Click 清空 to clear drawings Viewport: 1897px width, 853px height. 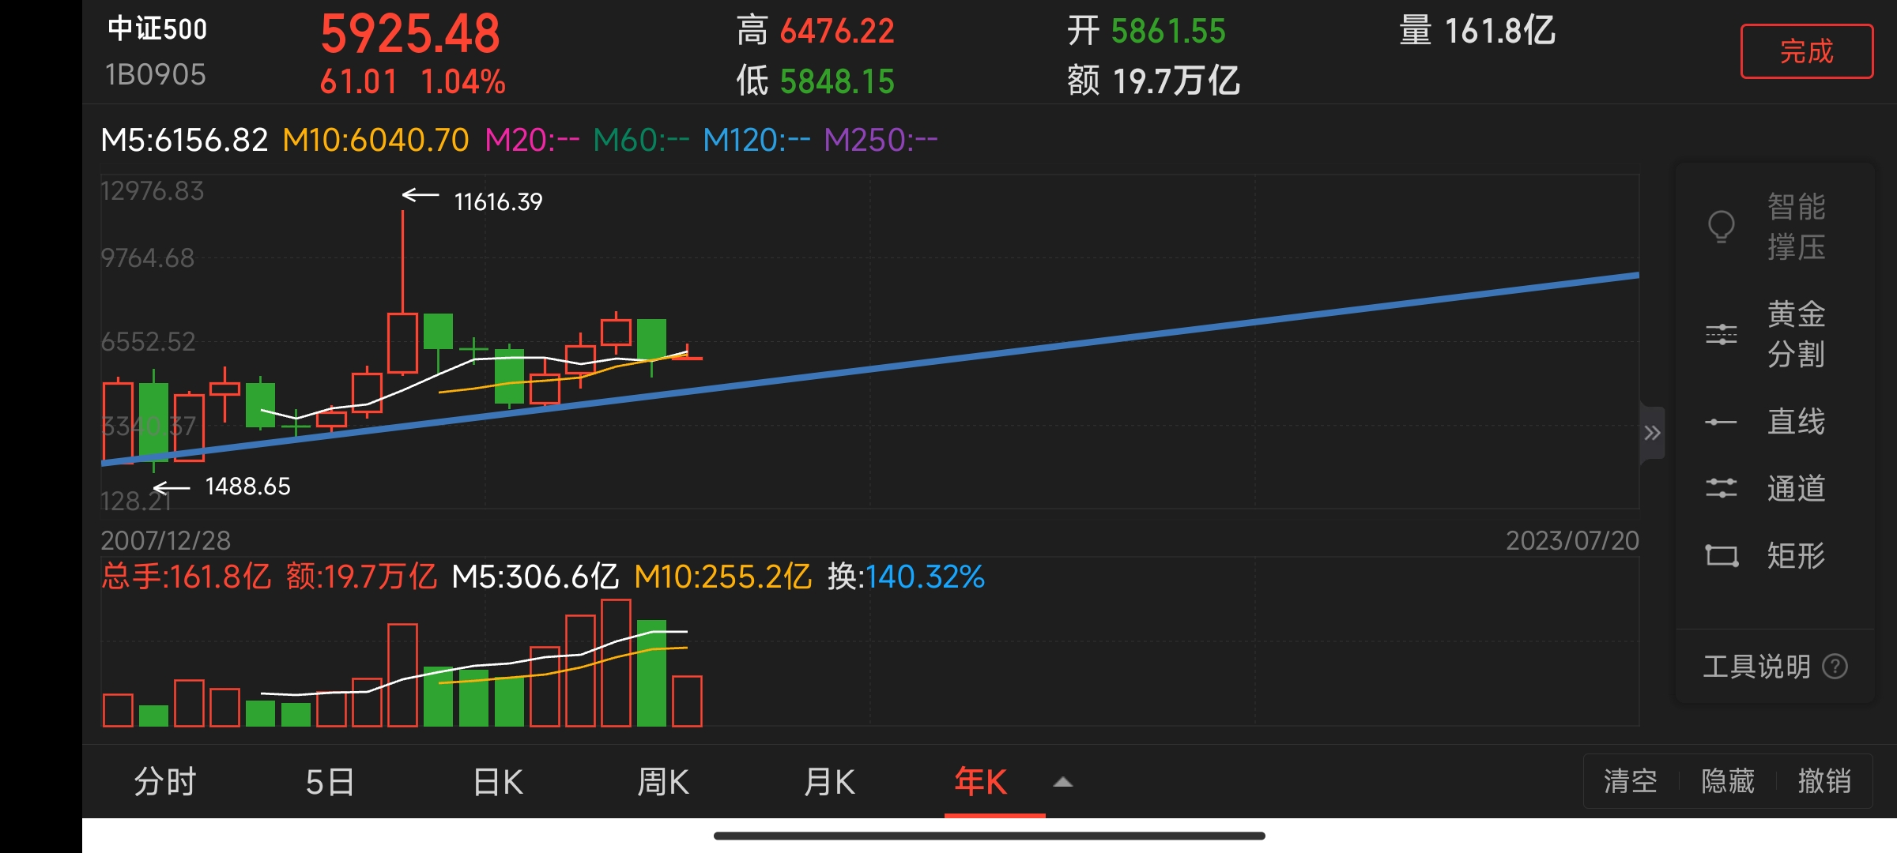tap(1630, 781)
